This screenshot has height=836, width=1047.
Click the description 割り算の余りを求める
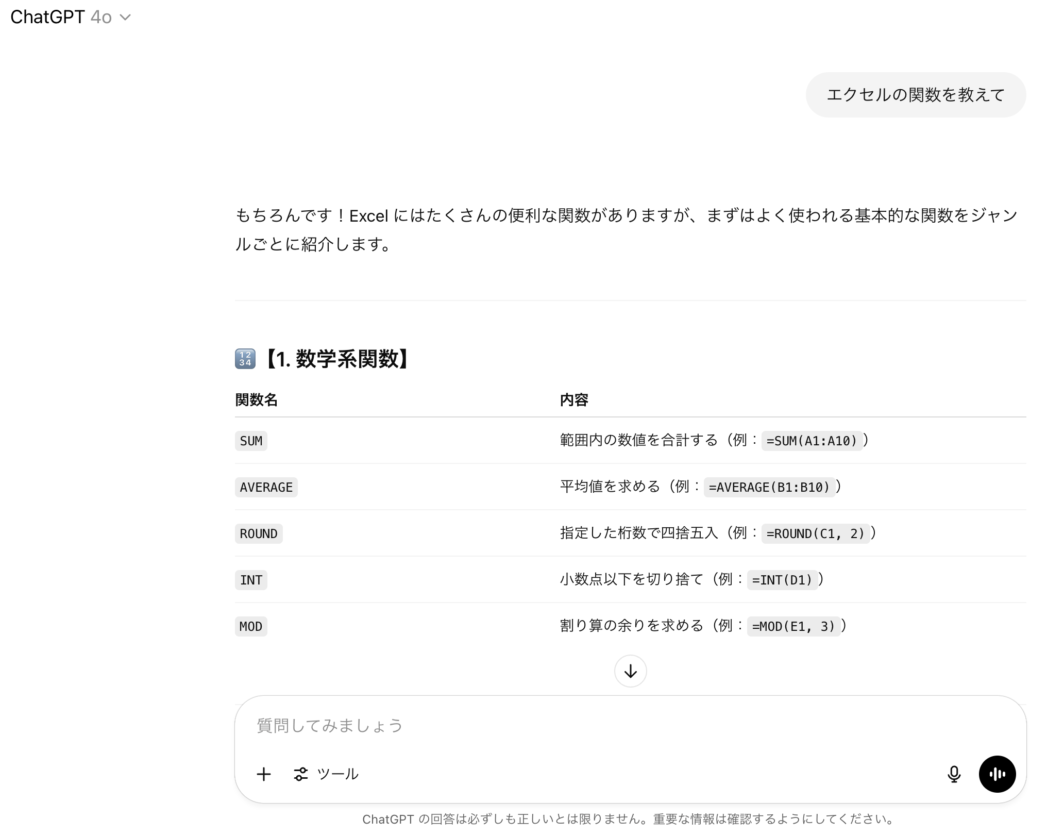point(632,626)
